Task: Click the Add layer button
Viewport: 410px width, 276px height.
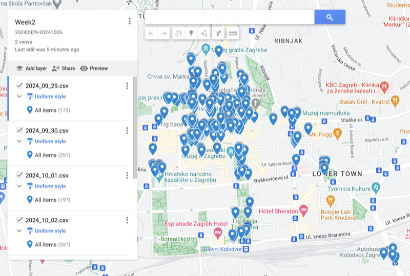Action: (x=31, y=68)
